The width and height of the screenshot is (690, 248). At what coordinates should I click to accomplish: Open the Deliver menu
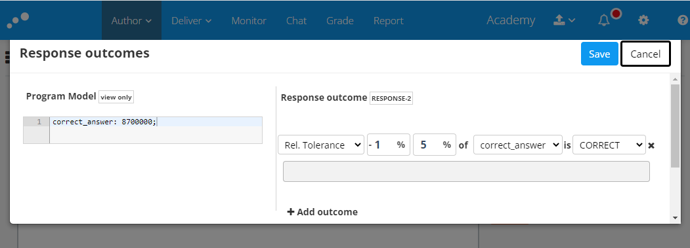[192, 20]
